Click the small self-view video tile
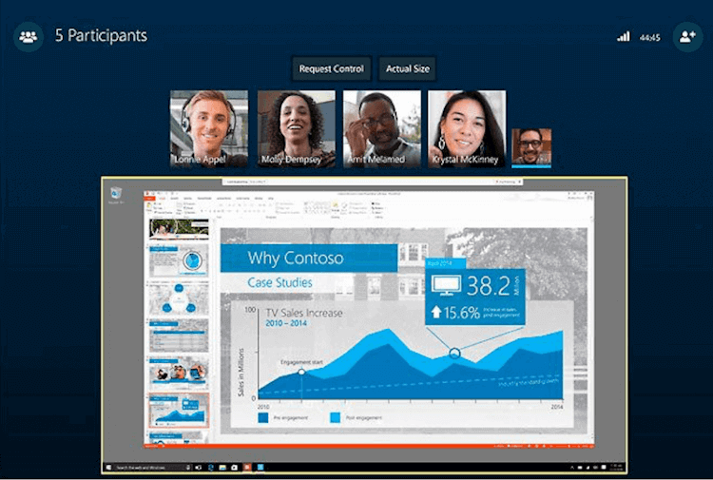Screen dimensions: 713x480 (x=531, y=147)
